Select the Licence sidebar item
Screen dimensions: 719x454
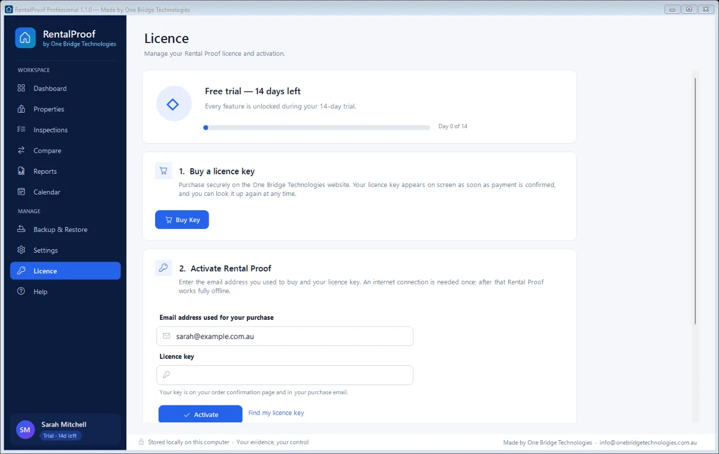click(65, 271)
